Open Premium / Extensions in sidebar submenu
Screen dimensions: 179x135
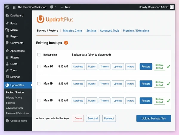[18, 113]
